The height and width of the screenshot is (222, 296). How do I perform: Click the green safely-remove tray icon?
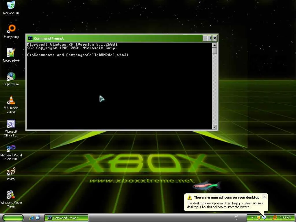tap(253, 218)
